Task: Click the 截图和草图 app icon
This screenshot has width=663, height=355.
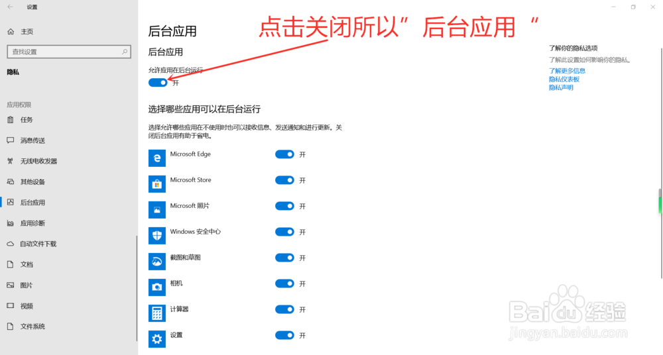Action: 157,261
